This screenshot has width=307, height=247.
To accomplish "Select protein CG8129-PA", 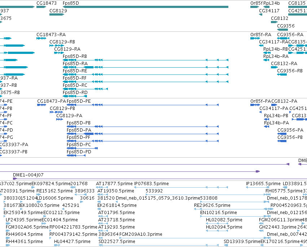I will pos(69,116).
